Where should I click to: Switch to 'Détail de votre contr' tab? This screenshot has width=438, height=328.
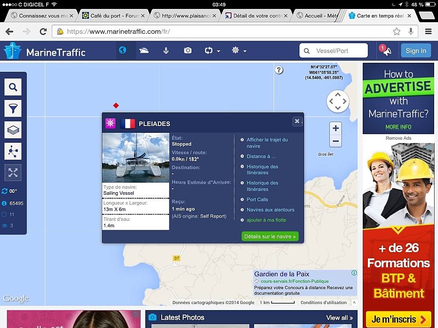[x=257, y=16]
